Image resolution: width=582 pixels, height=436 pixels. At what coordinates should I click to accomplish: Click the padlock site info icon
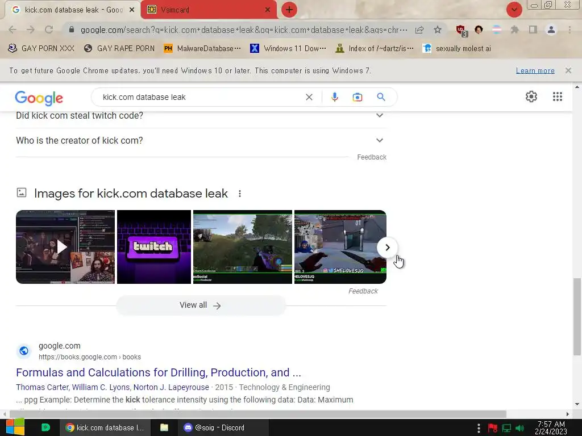pos(72,30)
